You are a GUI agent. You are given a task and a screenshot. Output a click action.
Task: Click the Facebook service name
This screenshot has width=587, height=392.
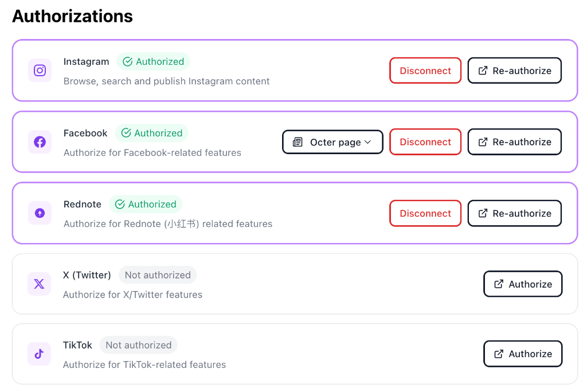(85, 134)
